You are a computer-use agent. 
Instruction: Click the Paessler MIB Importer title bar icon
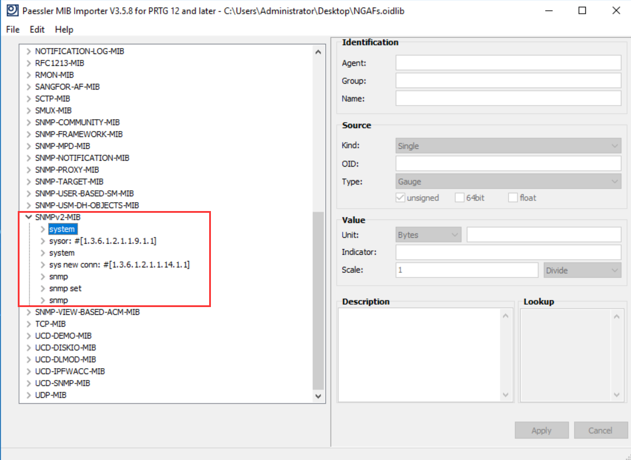pyautogui.click(x=11, y=11)
